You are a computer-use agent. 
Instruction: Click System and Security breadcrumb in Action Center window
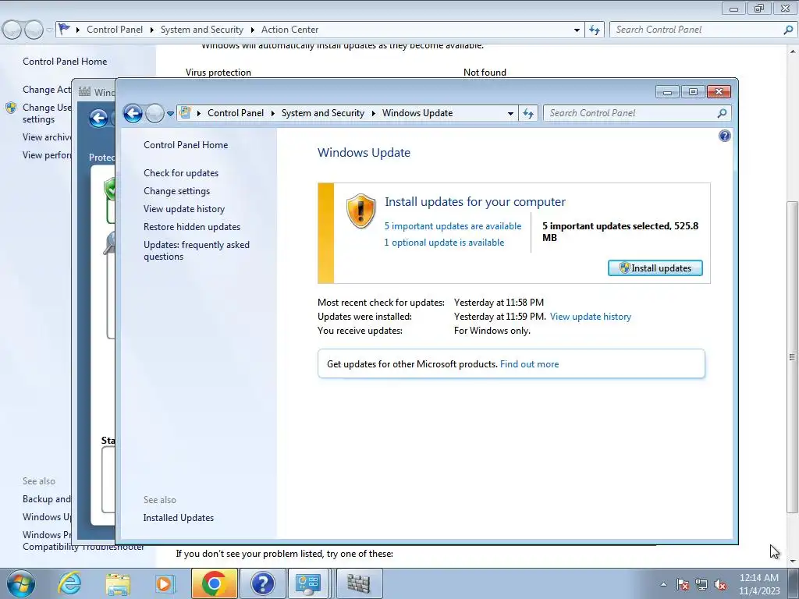click(x=202, y=30)
